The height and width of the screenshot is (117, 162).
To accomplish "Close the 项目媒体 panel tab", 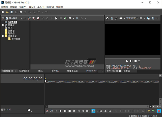I will click(x=16, y=71).
